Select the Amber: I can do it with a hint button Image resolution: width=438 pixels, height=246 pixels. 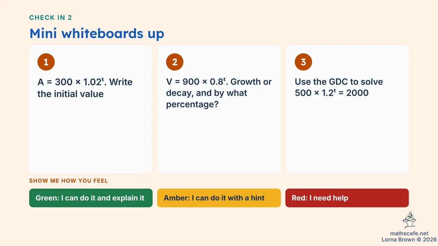click(219, 198)
